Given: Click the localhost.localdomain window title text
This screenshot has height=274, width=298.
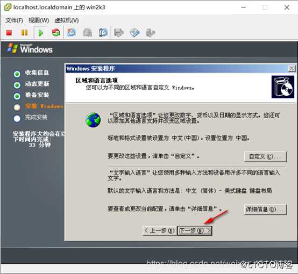Looking at the screenshot, I should pyautogui.click(x=59, y=7).
